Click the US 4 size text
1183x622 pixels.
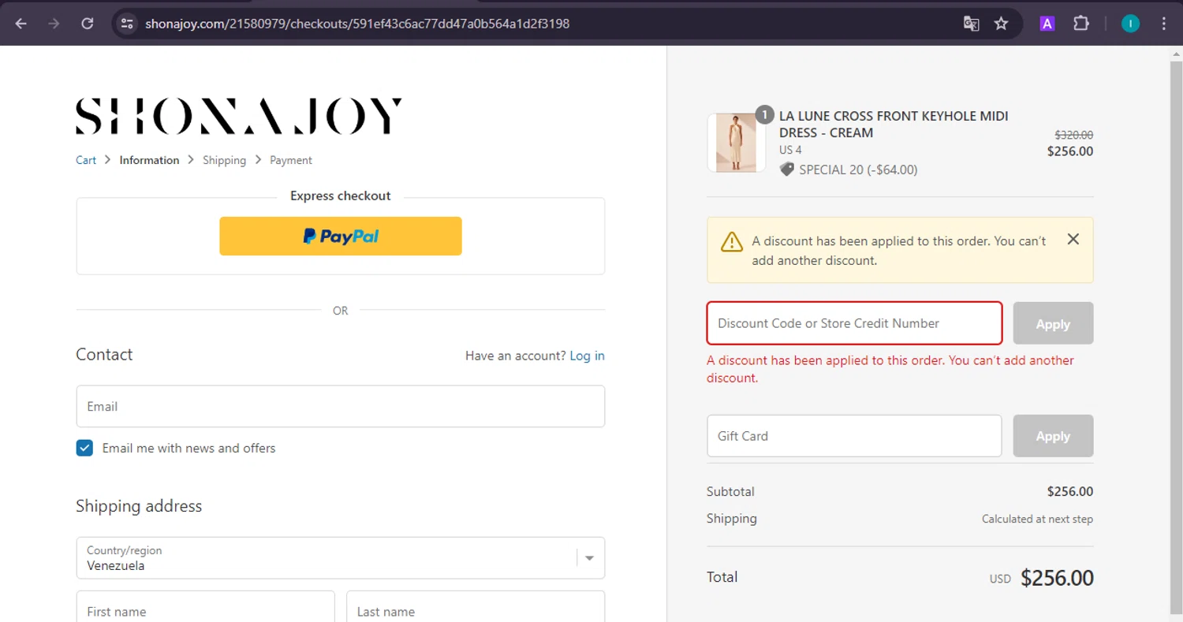pos(790,150)
